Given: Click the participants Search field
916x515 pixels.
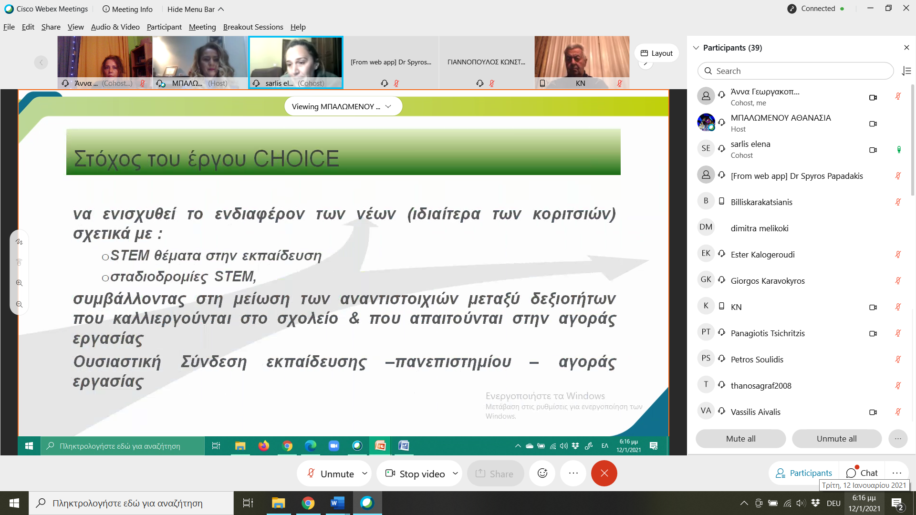Looking at the screenshot, I should click(x=795, y=71).
